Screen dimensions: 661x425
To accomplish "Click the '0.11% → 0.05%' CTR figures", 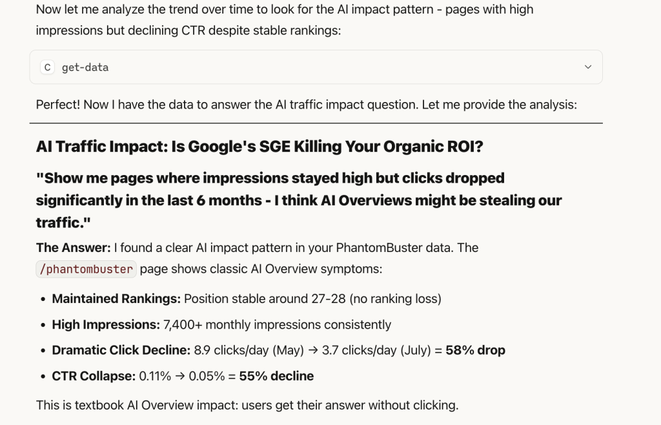I will click(x=181, y=376).
